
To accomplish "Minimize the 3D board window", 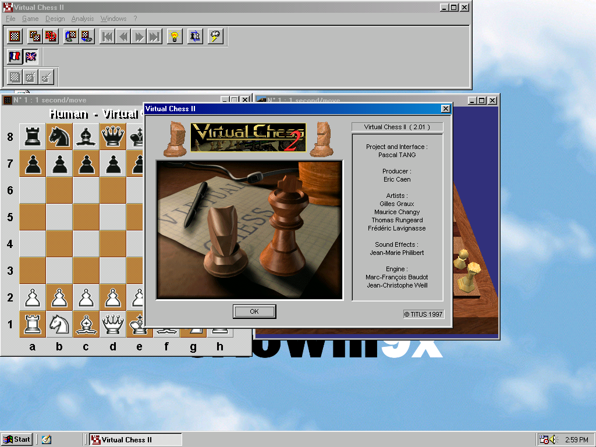I will point(473,100).
